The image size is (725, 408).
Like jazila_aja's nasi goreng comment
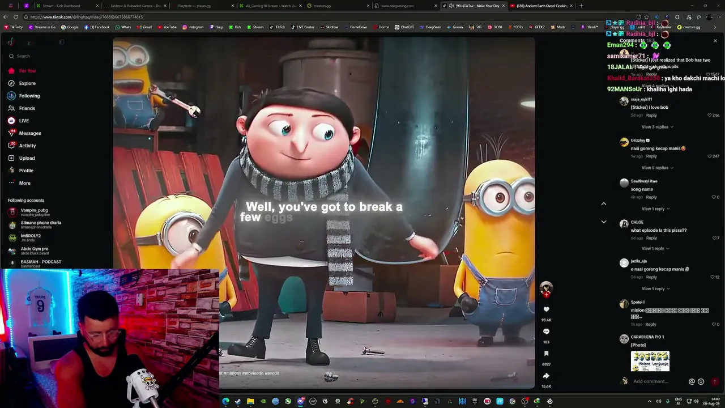click(x=712, y=277)
